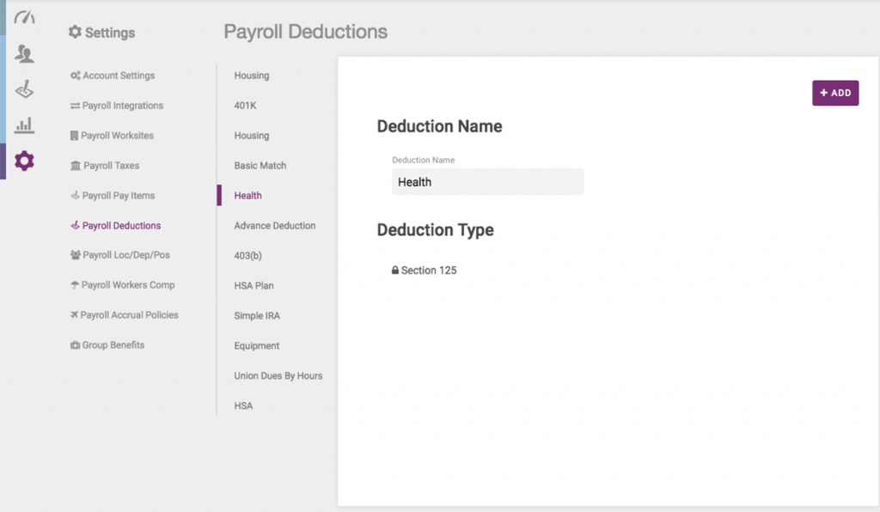Click the Payroll Taxes bank icon
Image resolution: width=880 pixels, height=512 pixels.
[76, 166]
